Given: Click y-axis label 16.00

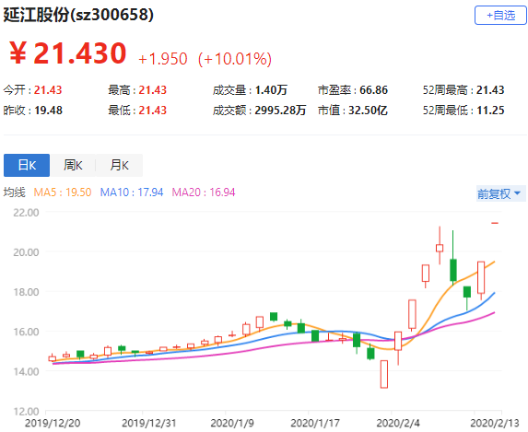Looking at the screenshot, I should (x=26, y=332).
